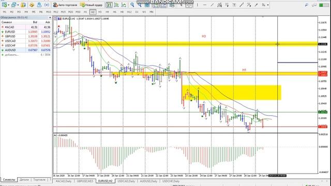Toggle the active H2 timeframe button
Screen dimensions: 331x186
pos(93,12)
